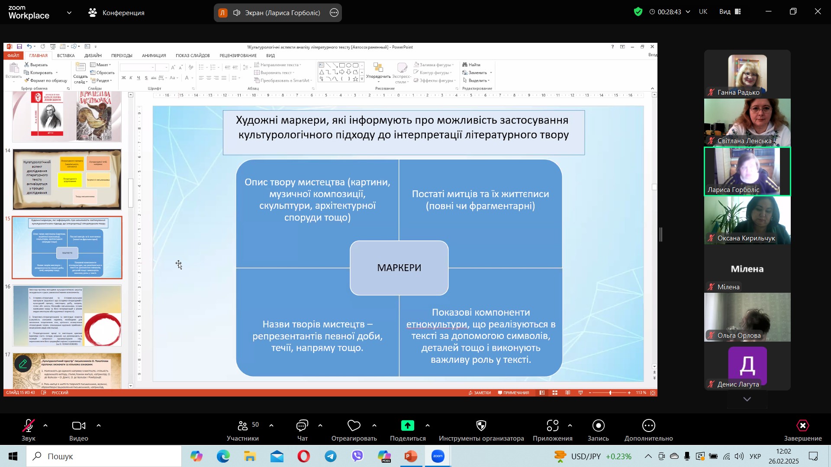The image size is (831, 467).
Task: Open Viber from the taskbar
Action: (x=358, y=457)
